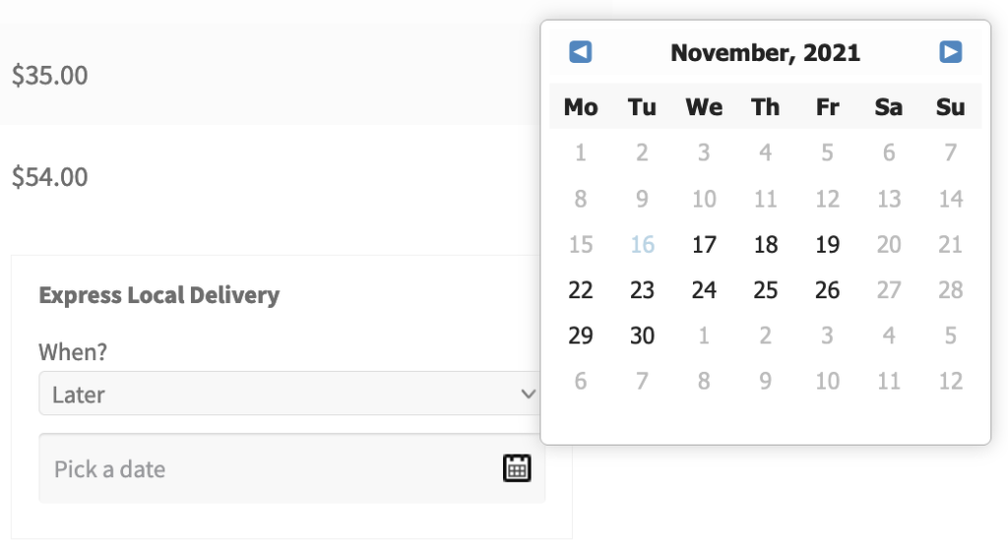Choose Monday November 29
Viewport: 1008px width, 550px height.
coord(581,336)
